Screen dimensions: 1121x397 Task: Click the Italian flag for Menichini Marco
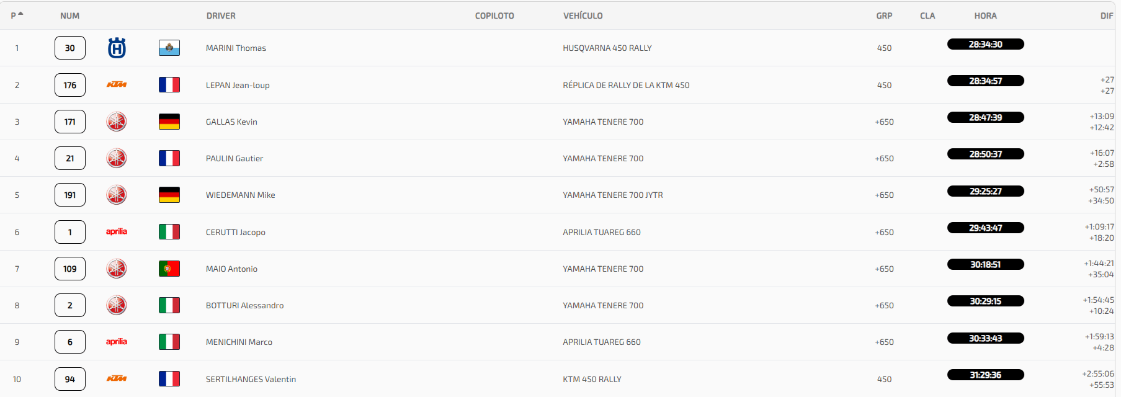pyautogui.click(x=169, y=342)
